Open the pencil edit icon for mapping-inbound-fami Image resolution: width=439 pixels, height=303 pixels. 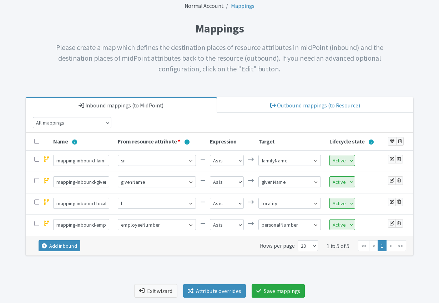pos(392,159)
